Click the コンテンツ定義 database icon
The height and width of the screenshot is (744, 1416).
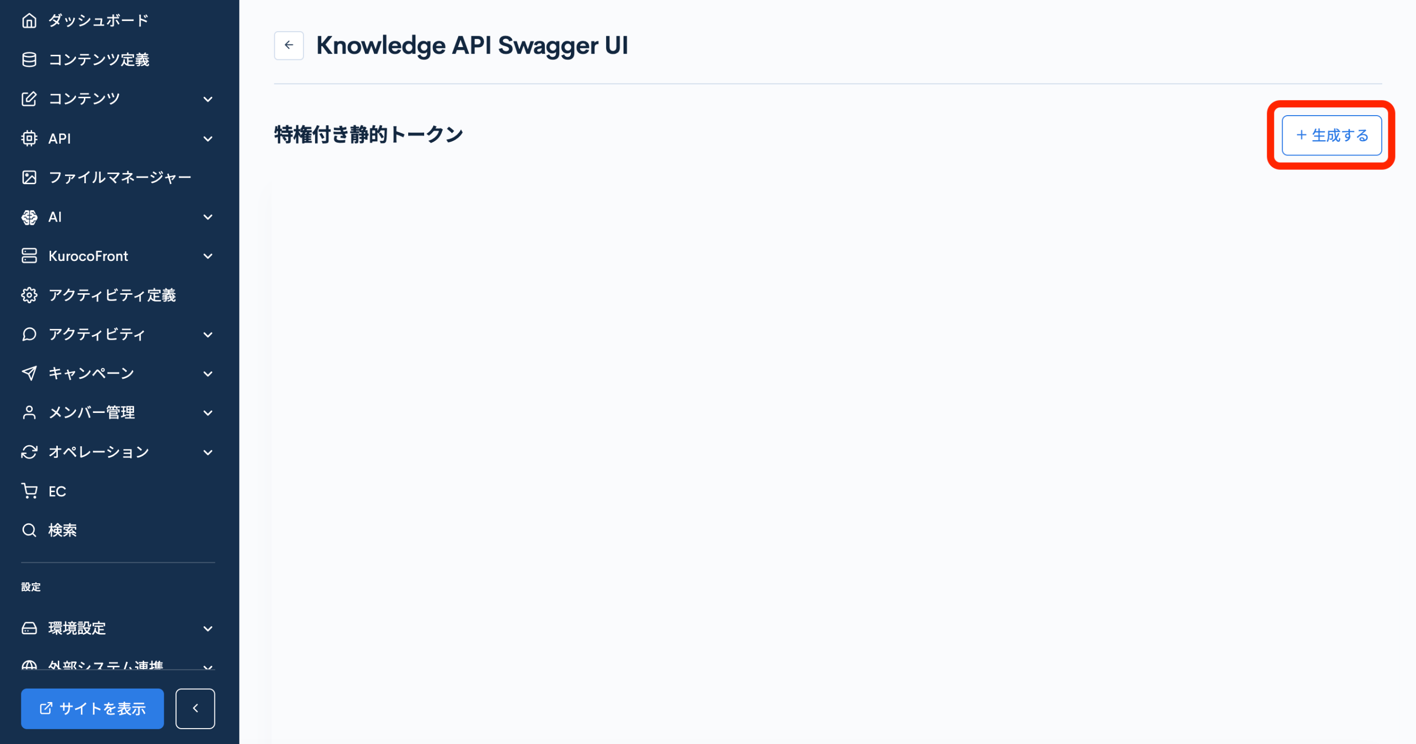coord(29,59)
